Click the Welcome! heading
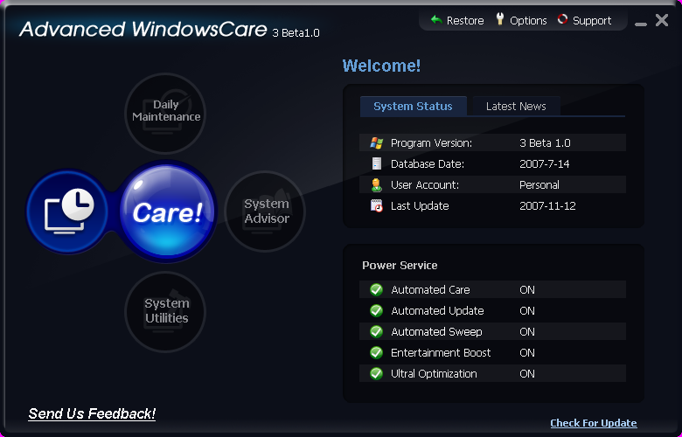Image resolution: width=682 pixels, height=437 pixels. pos(381,66)
